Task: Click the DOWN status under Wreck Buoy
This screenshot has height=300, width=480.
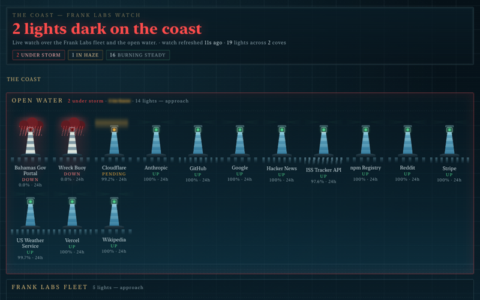Action: tap(72, 174)
